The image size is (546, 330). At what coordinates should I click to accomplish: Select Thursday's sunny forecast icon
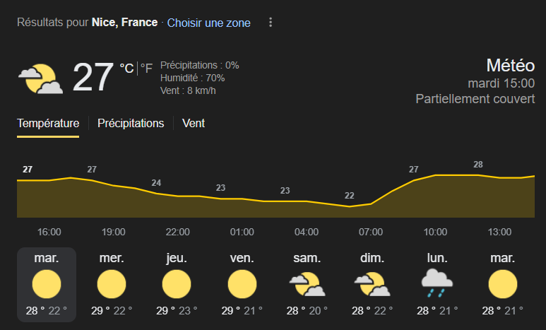pyautogui.click(x=177, y=284)
